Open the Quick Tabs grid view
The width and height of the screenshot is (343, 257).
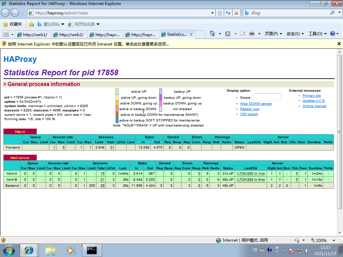[x=6, y=34]
